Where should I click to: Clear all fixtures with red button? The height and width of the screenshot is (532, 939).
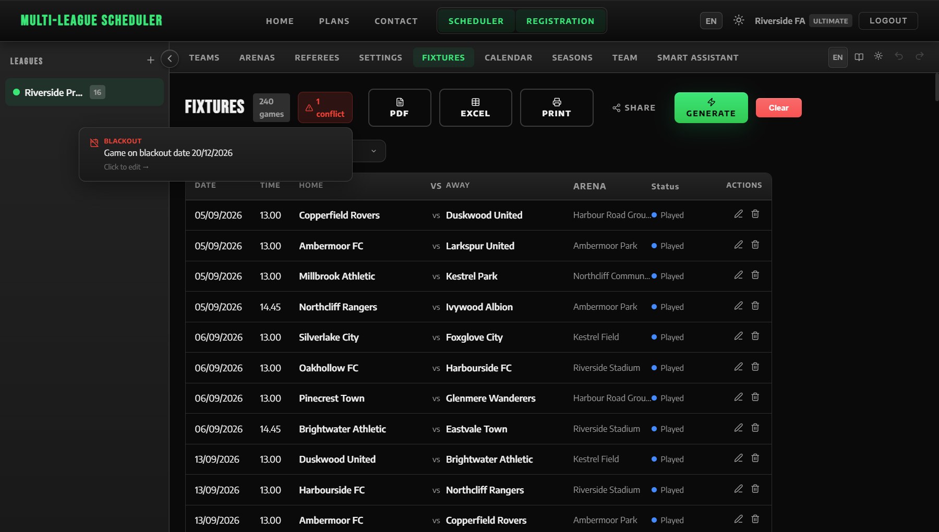778,108
